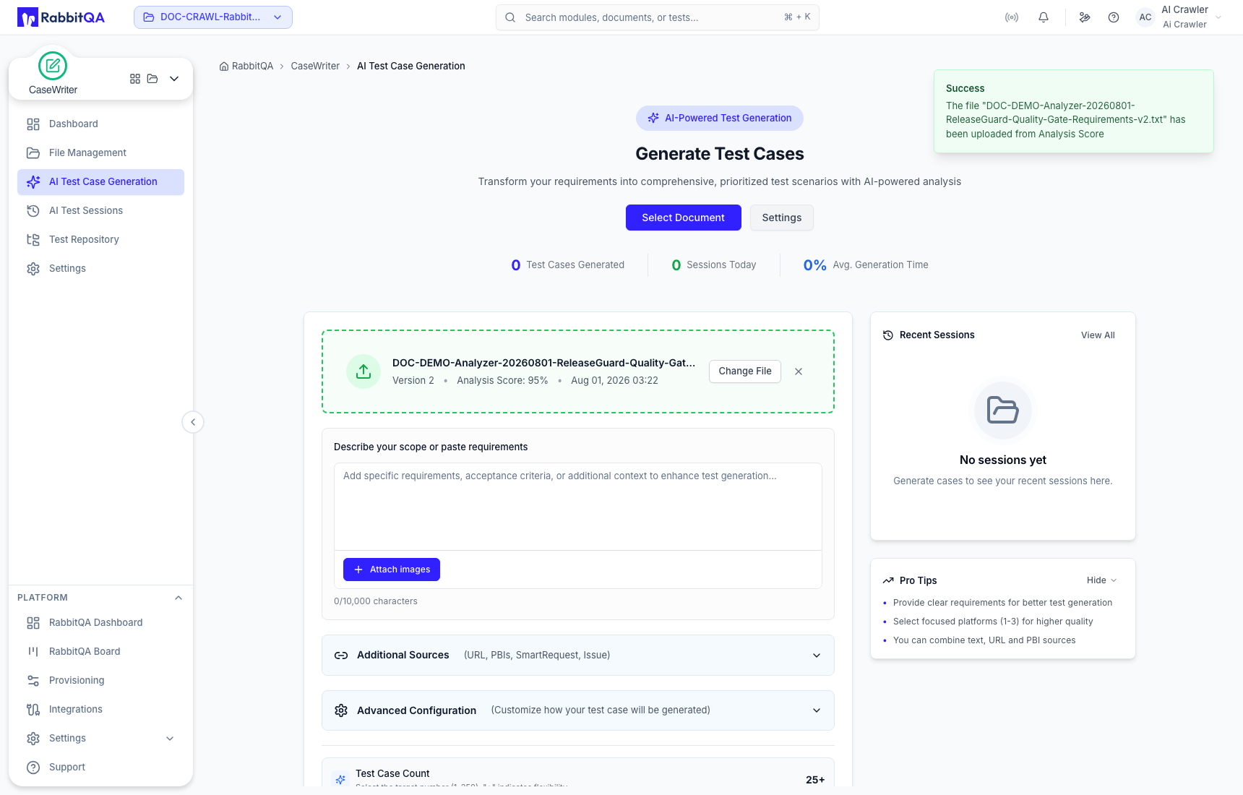
Task: Focus the search modules, documents, or tests field
Action: [658, 17]
